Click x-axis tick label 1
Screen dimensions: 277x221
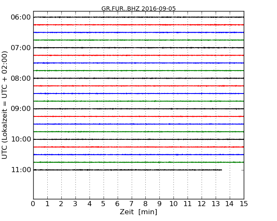click(x=47, y=204)
